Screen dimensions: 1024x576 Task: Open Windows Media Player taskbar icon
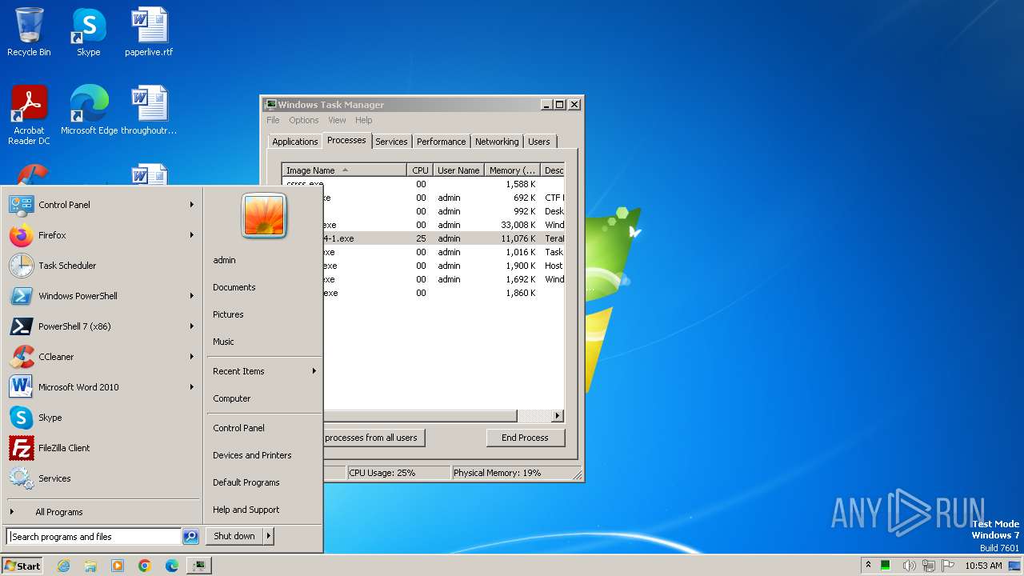[x=118, y=566]
